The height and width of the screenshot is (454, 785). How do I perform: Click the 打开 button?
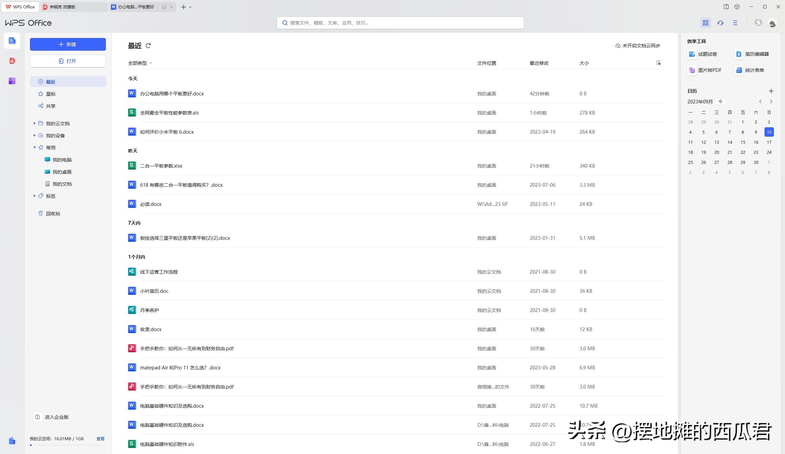68,61
